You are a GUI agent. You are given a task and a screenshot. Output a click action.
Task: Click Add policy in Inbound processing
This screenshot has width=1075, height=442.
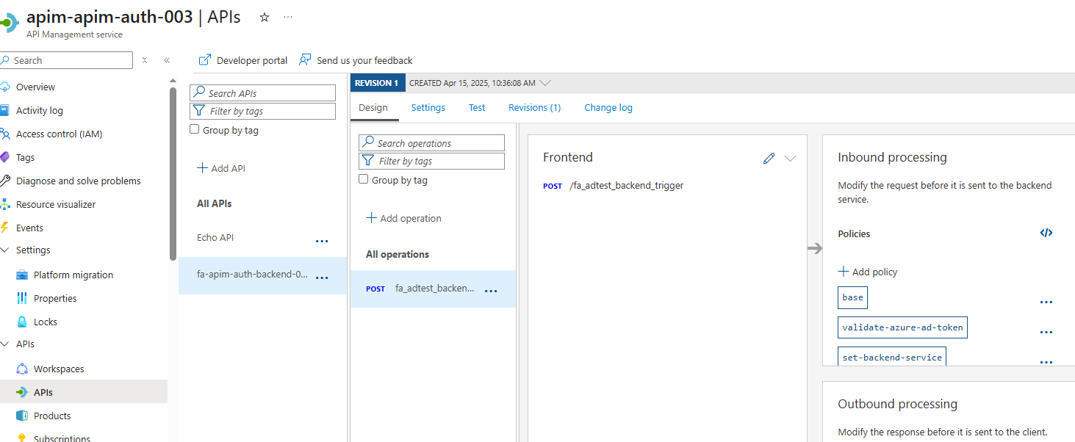coord(868,272)
